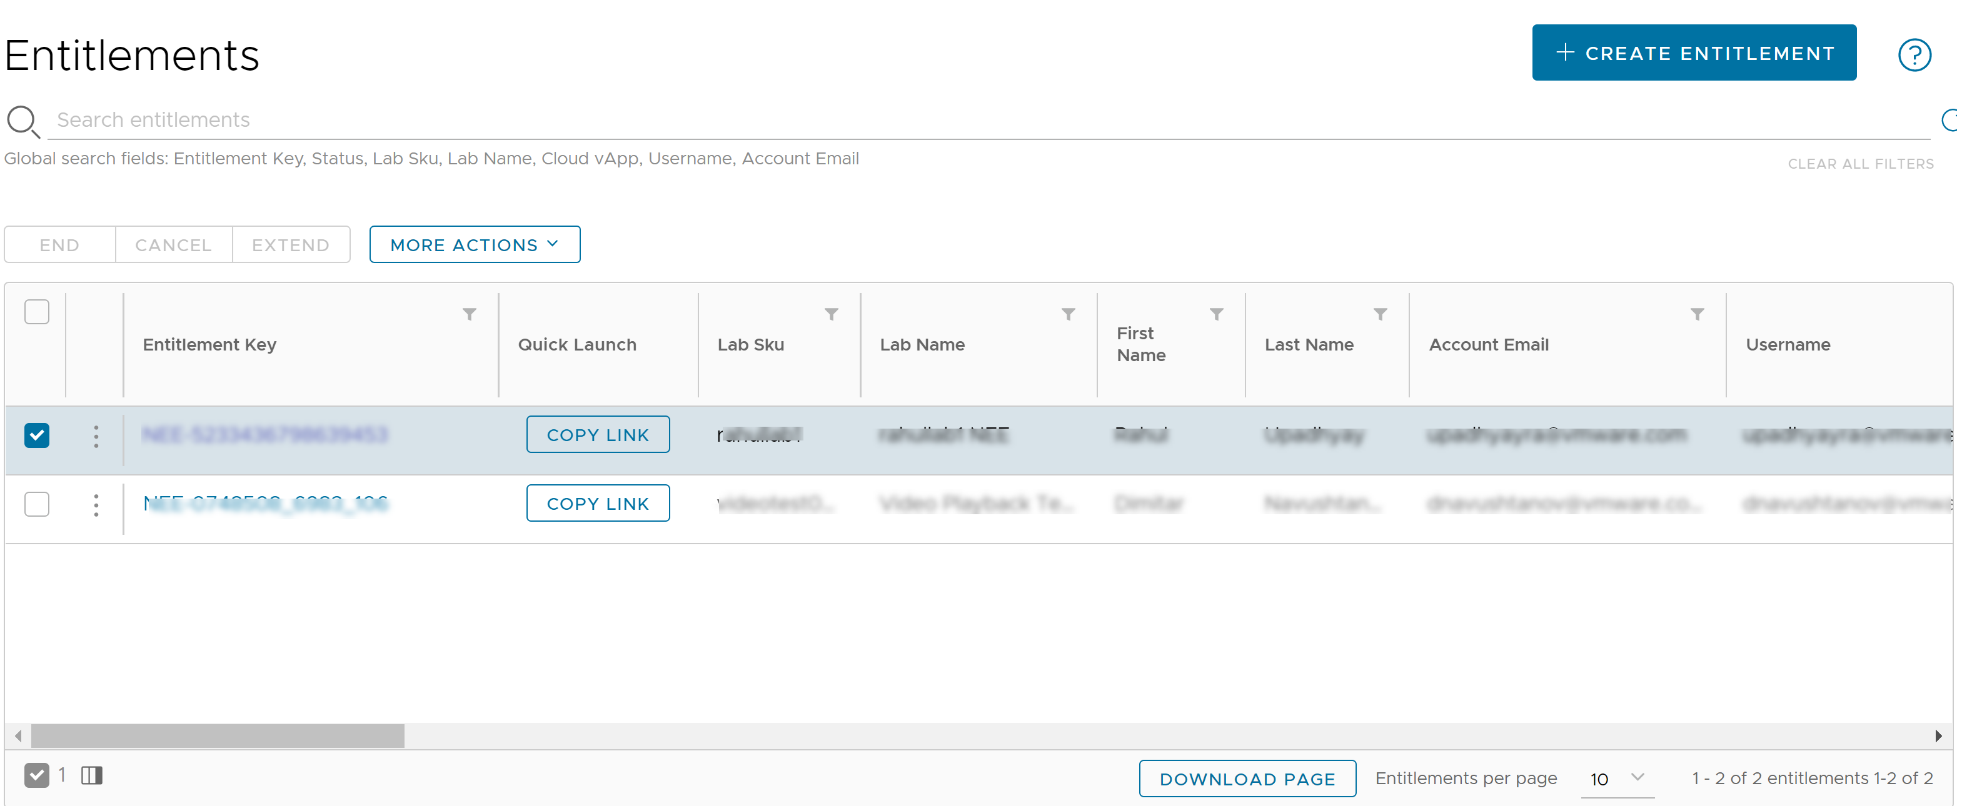Copy link for the second entitlement

pos(598,503)
